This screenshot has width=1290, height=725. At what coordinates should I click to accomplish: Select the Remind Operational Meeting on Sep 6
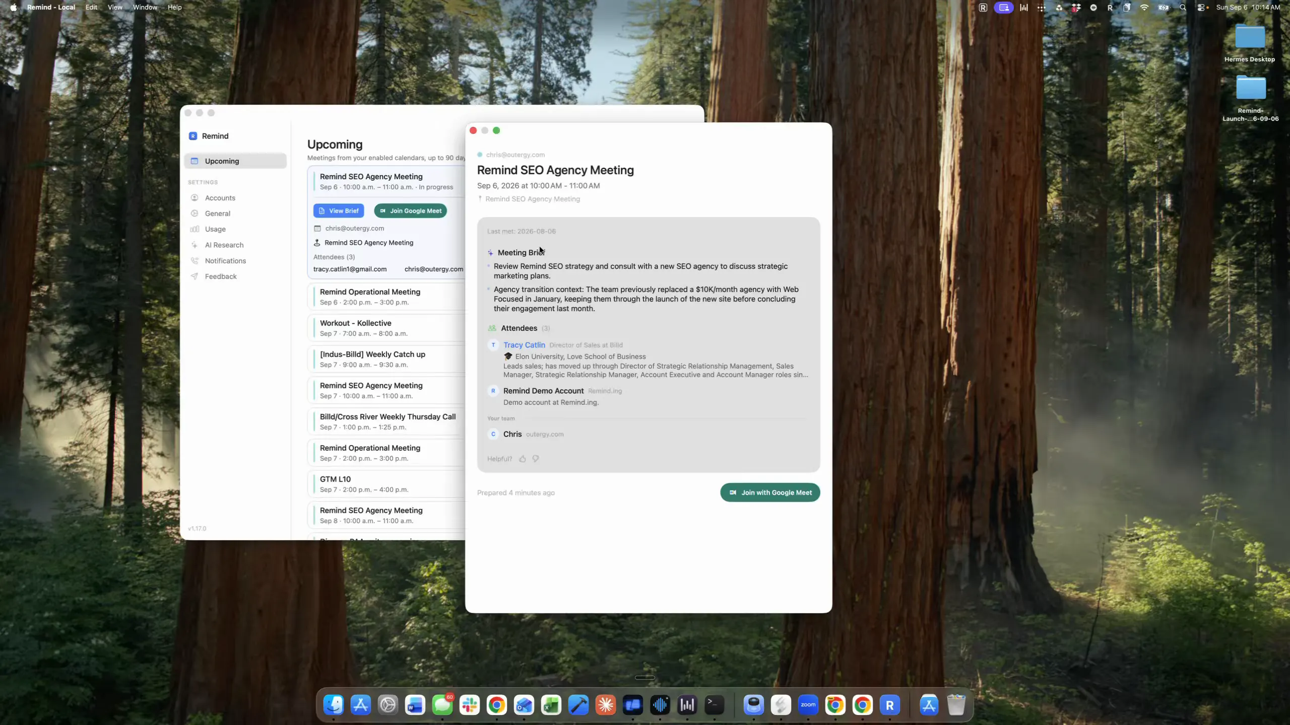click(386, 297)
